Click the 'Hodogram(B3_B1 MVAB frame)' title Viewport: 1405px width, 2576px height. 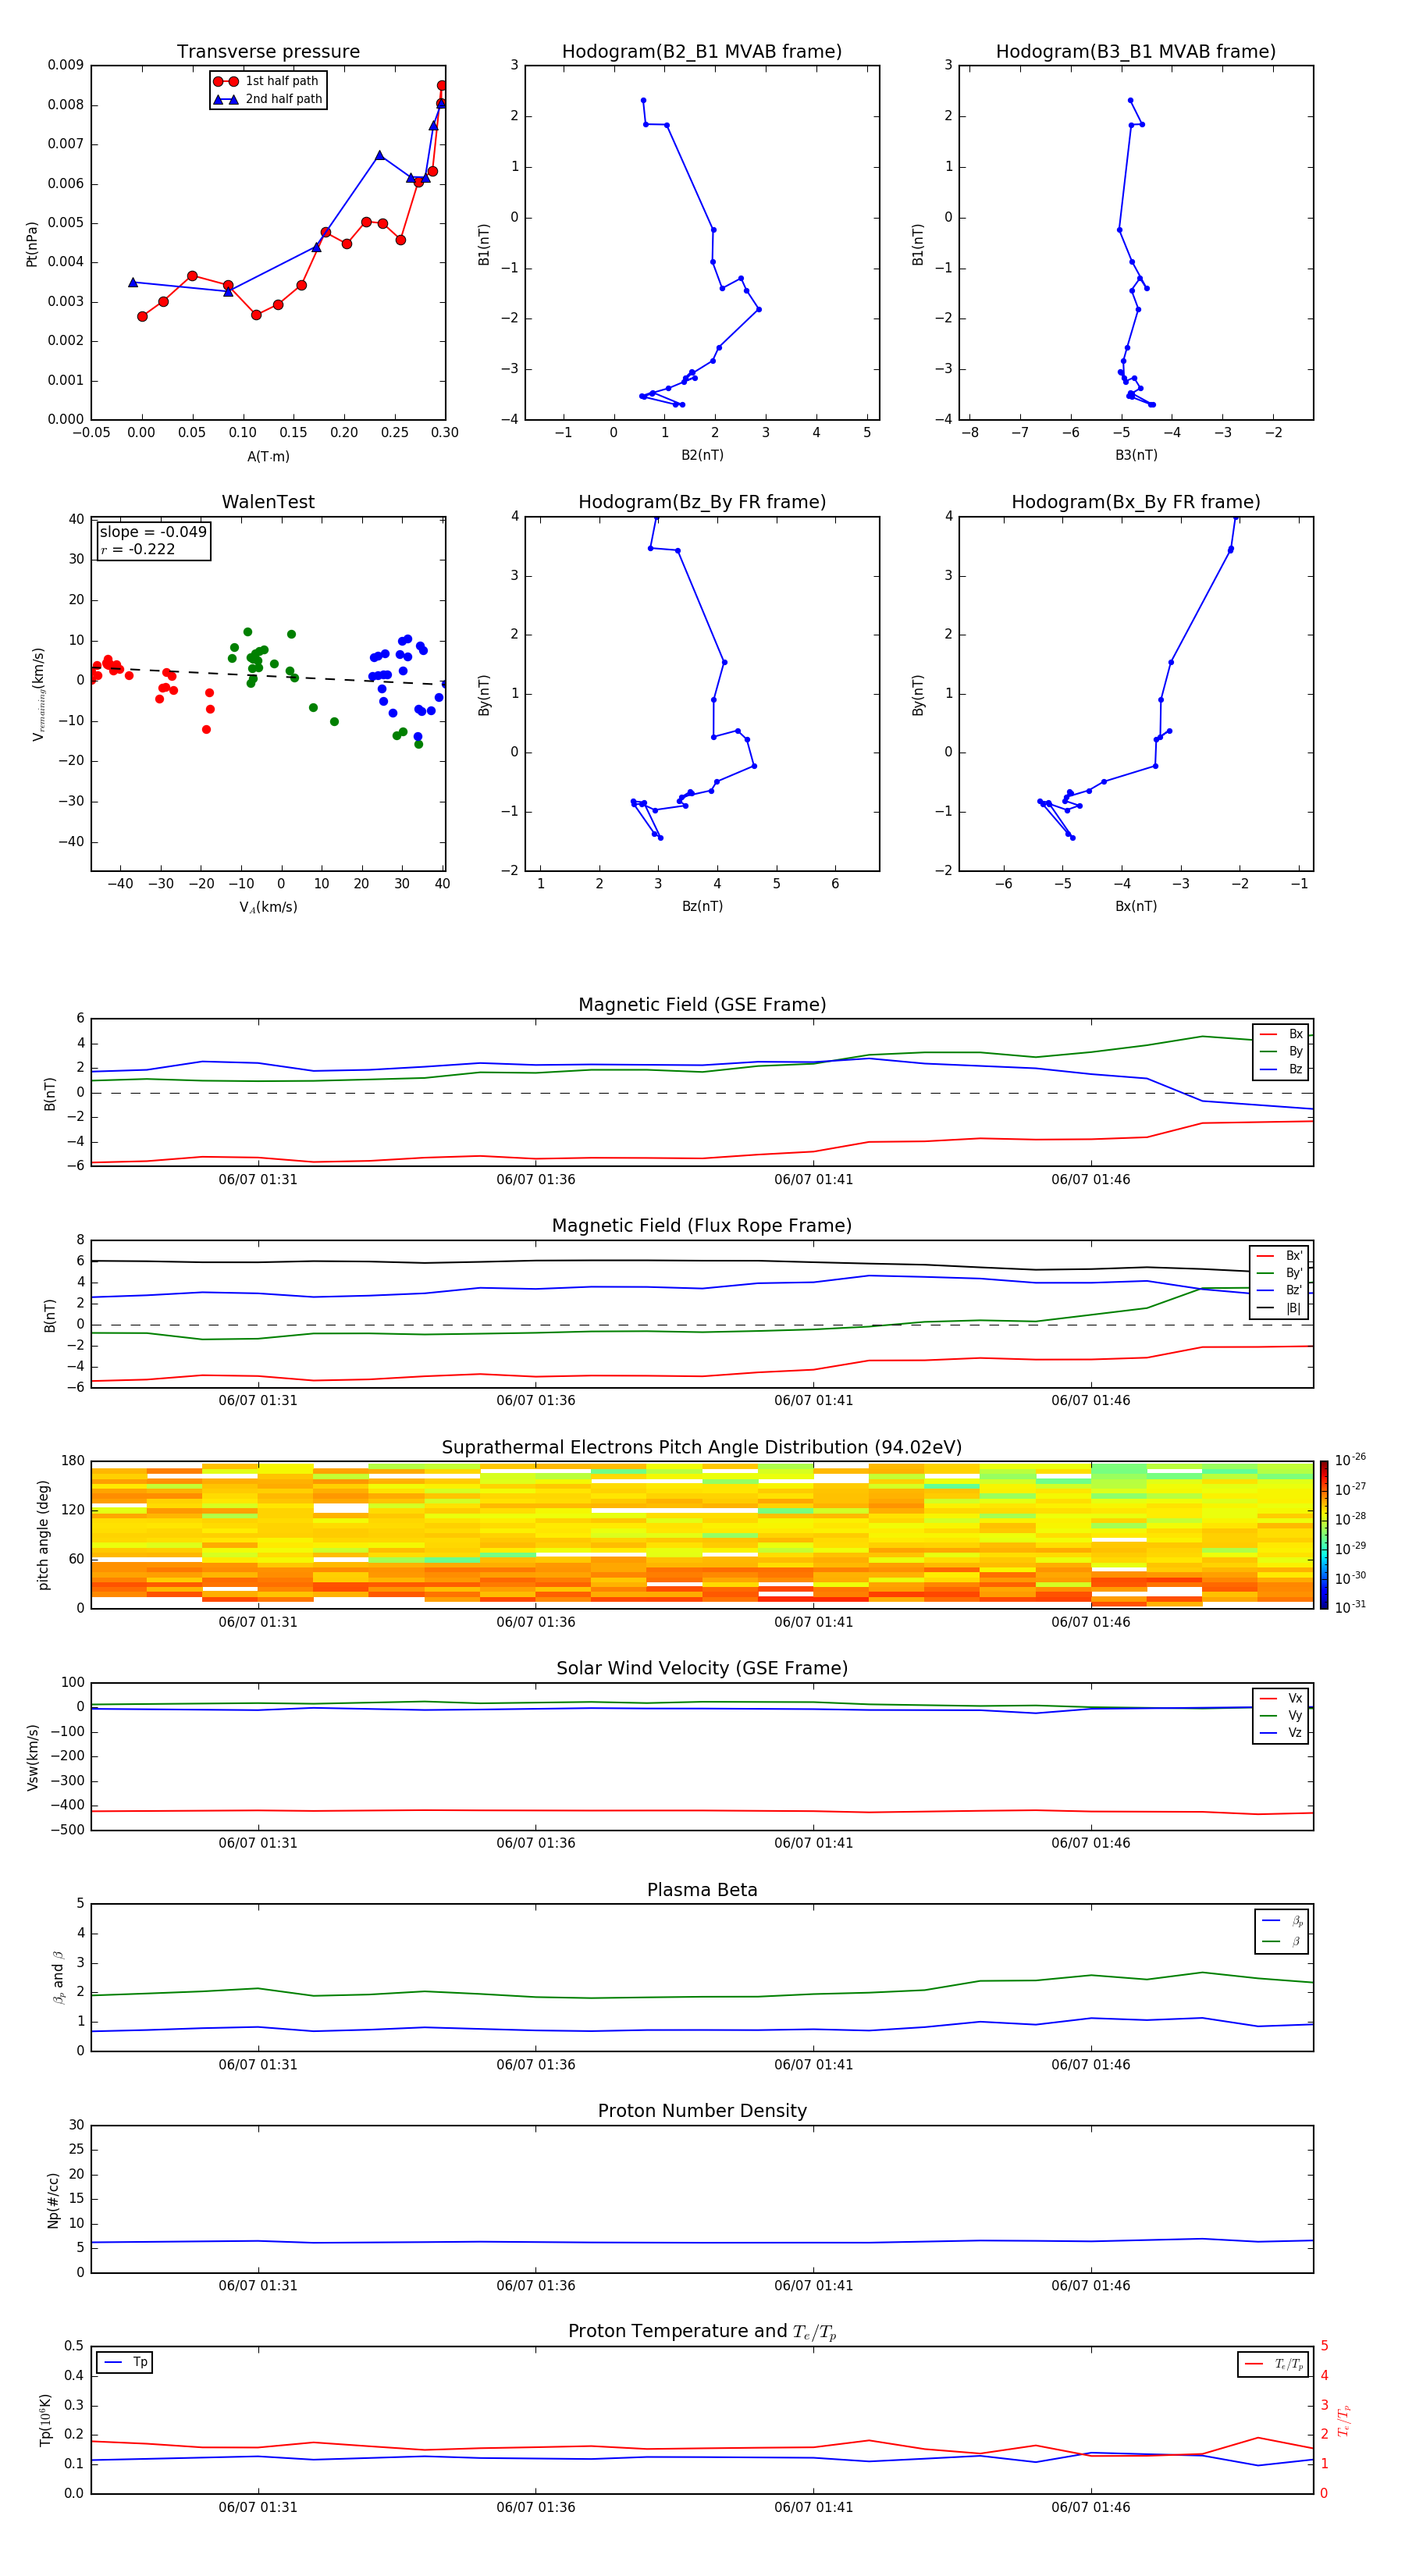1136,52
